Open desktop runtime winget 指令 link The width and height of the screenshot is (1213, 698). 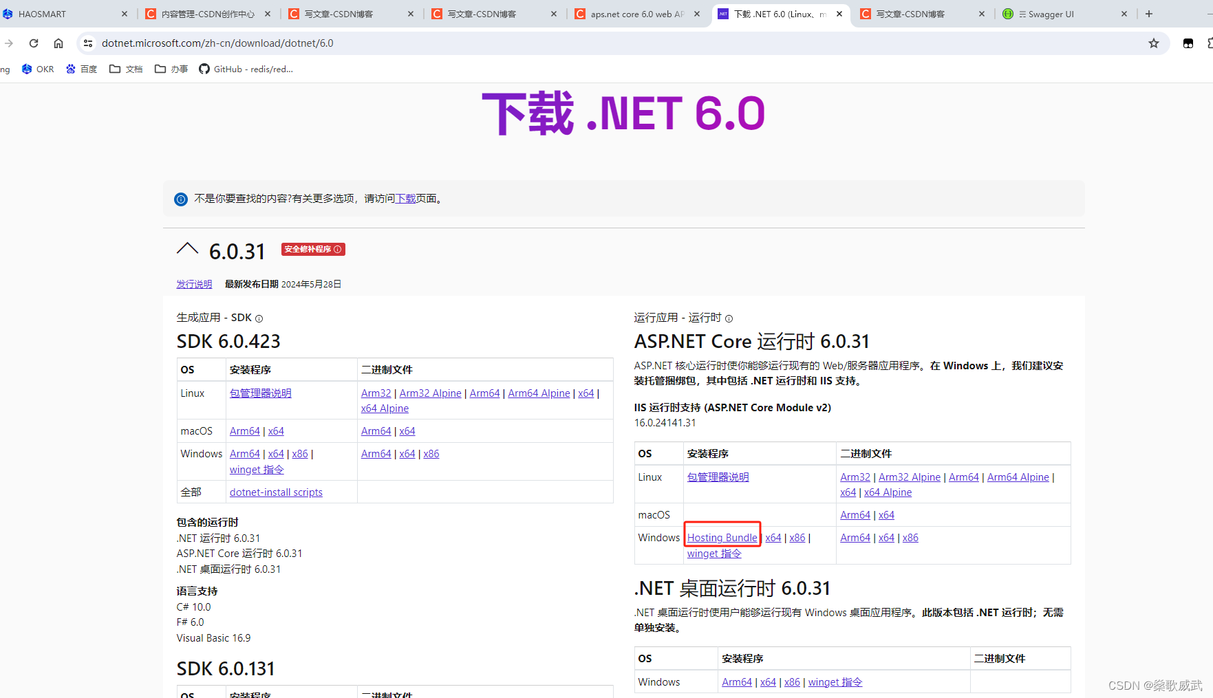[835, 682]
